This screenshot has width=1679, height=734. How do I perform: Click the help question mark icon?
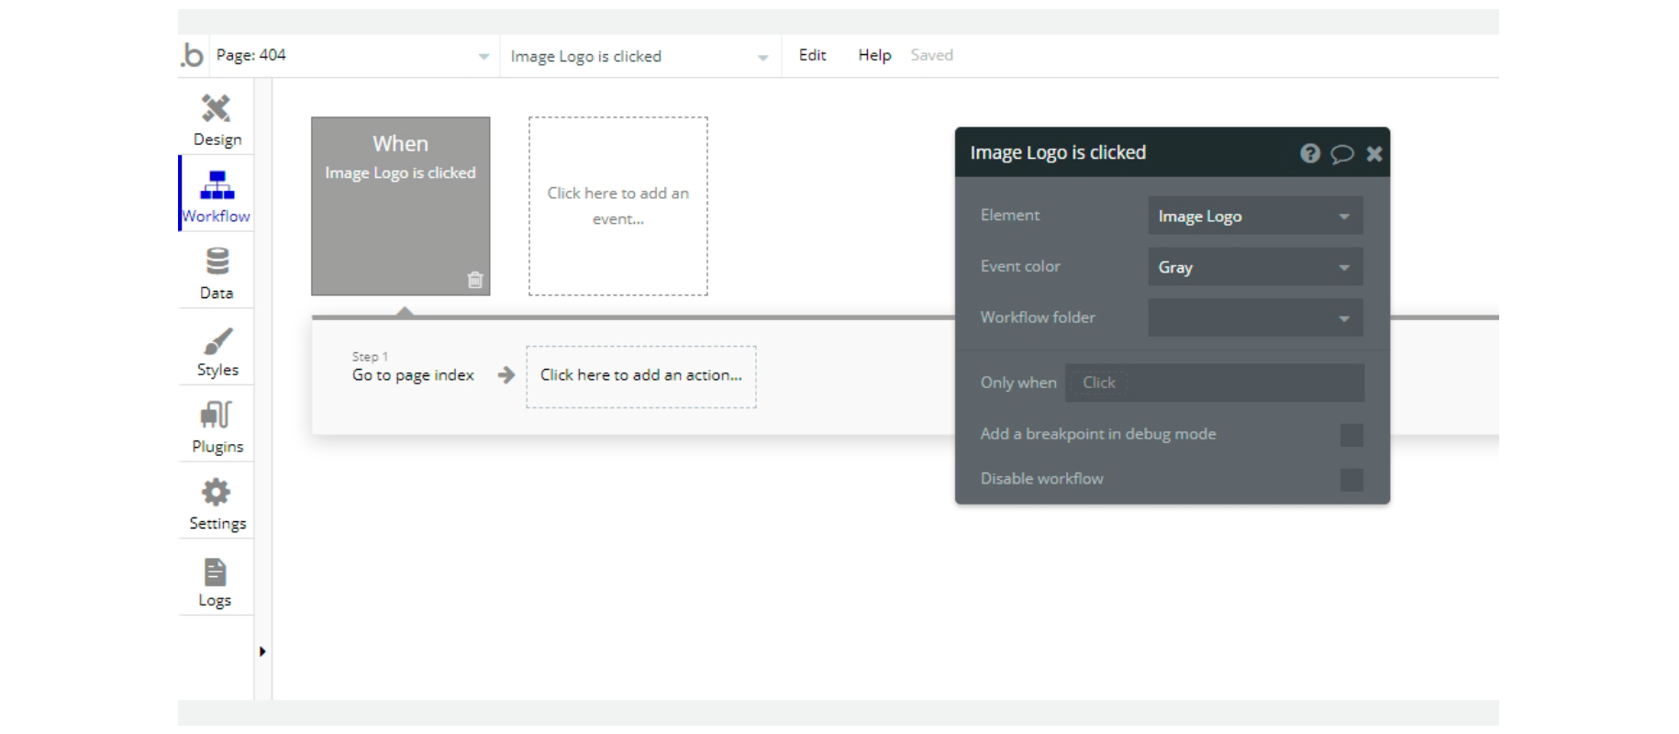(1310, 153)
